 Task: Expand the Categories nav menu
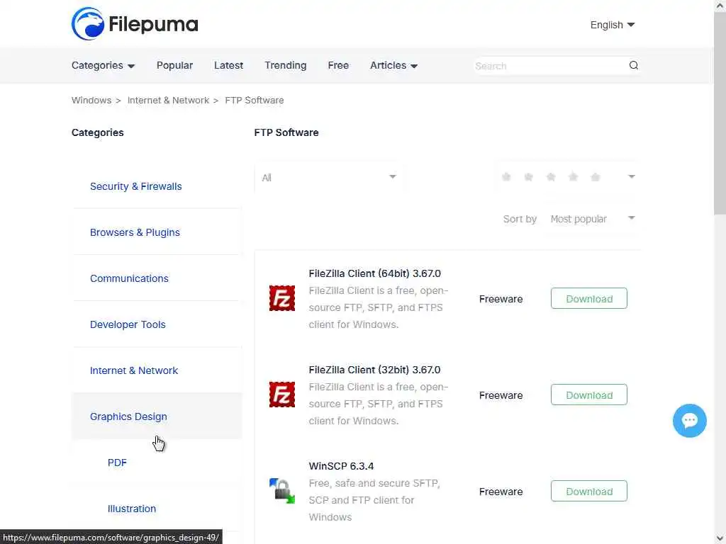(103, 65)
